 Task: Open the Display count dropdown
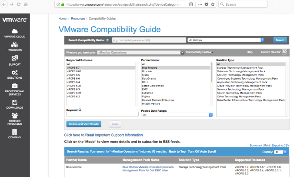(280, 152)
